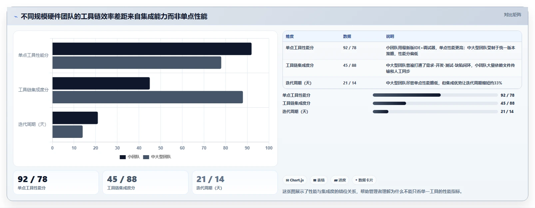Click the 中大型团队 bar for 单点工具性能分
The height and width of the screenshot is (208, 535).
tap(137, 63)
